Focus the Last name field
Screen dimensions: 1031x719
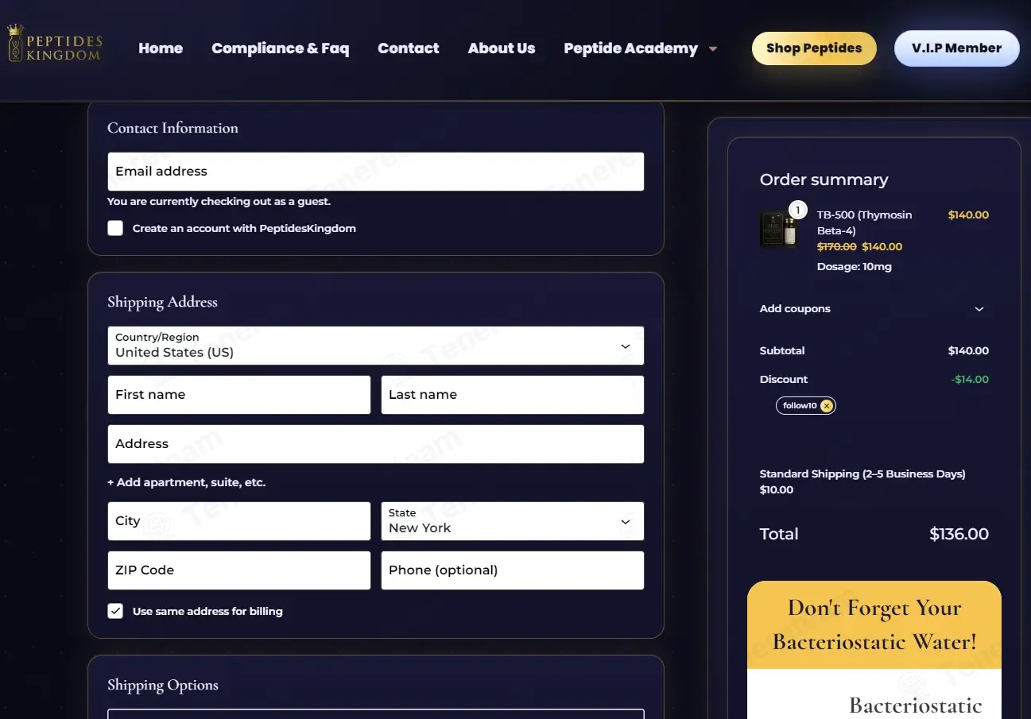(513, 395)
